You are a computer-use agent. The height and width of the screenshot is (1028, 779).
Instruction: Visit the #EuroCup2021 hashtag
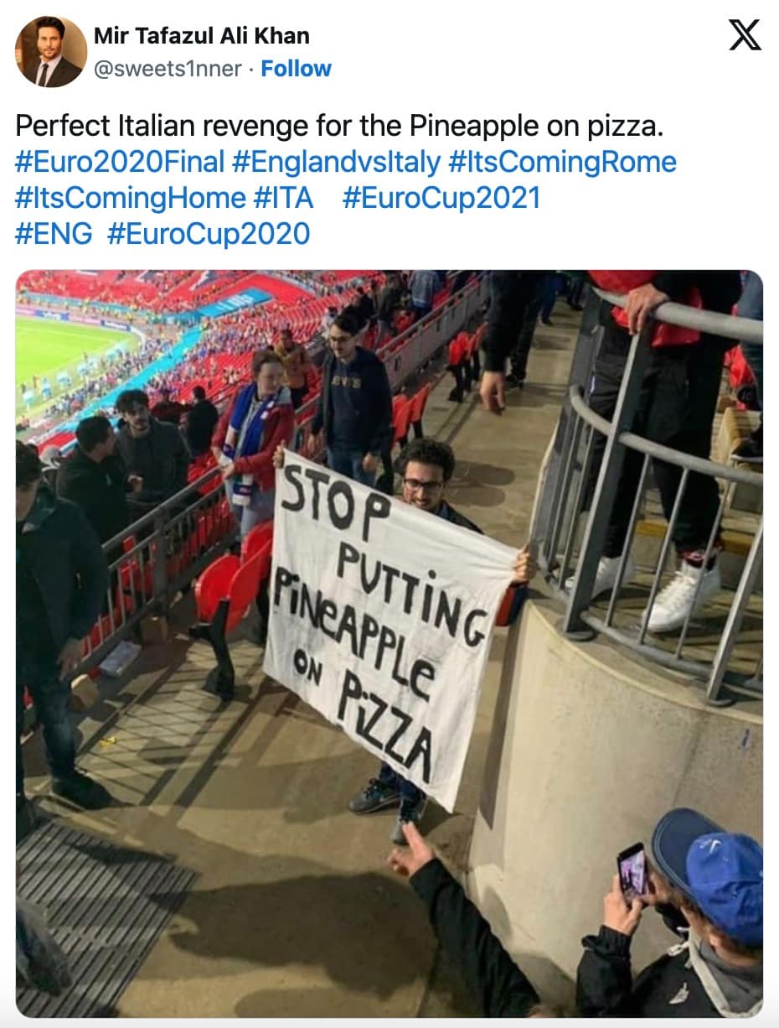[x=441, y=198]
